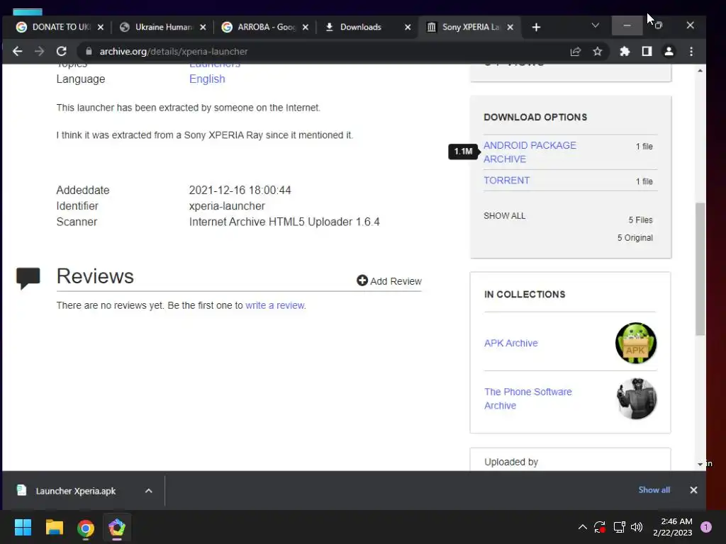Screen dimensions: 726x544
Task: Click the page vertical scrollbar thumb
Action: coord(700,269)
